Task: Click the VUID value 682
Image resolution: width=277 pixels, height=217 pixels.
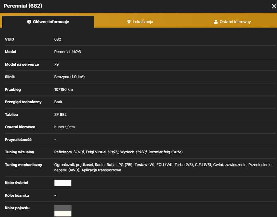Action: [x=58, y=39]
